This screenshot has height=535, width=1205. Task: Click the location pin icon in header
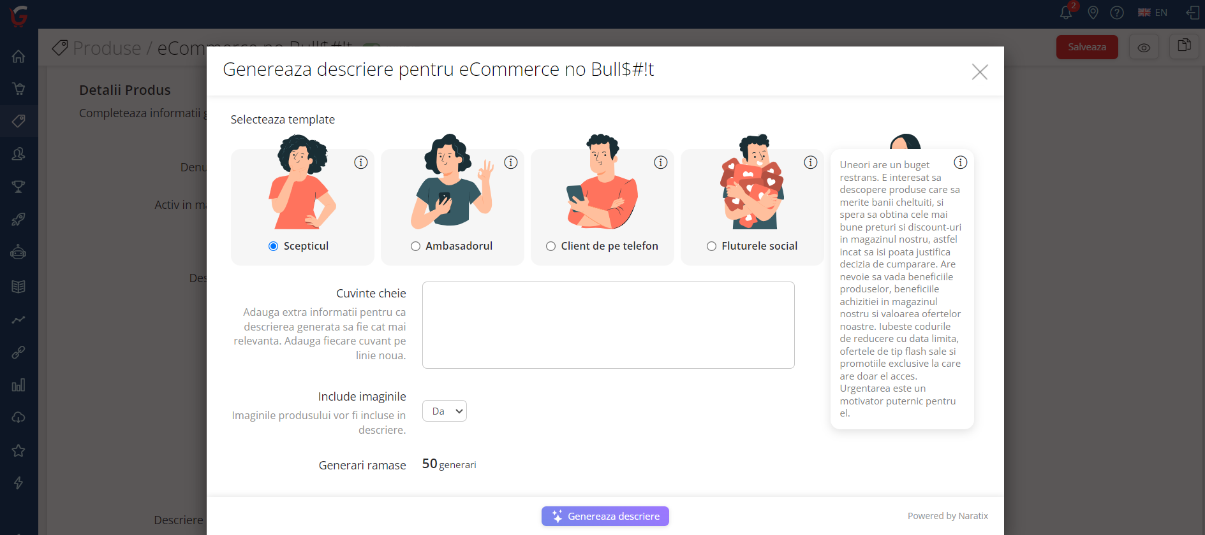point(1093,12)
